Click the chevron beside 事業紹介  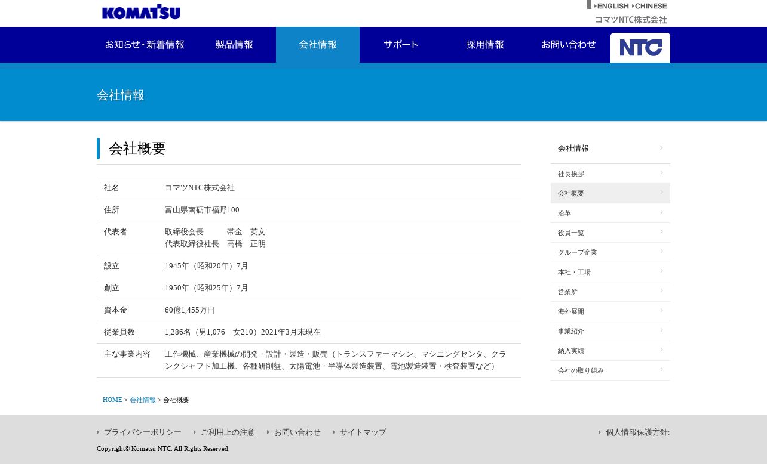661,330
